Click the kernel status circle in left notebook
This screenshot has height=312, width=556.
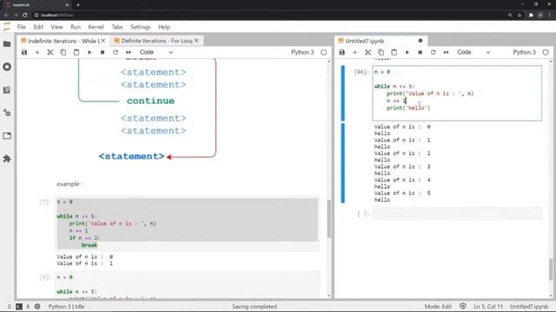pos(324,52)
